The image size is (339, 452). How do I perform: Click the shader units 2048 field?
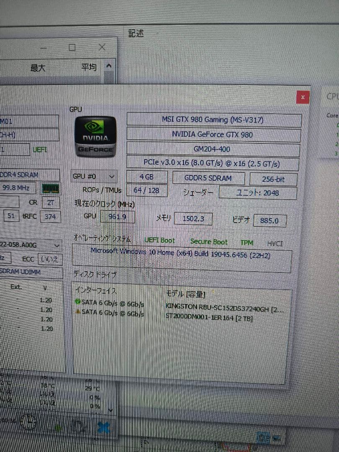[x=258, y=193]
